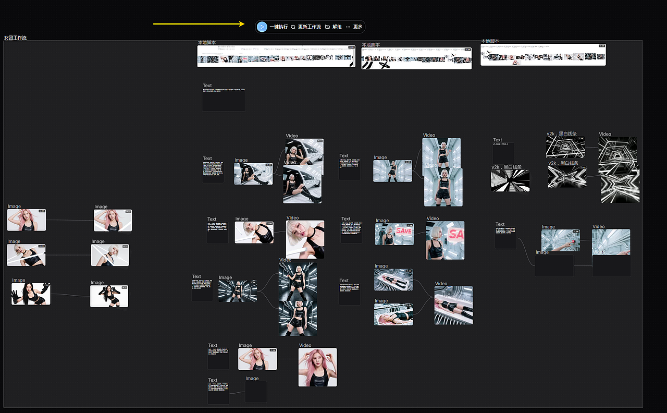Open the Video node of girl lying in capsule
This screenshot has width=667, height=413.
tap(454, 306)
